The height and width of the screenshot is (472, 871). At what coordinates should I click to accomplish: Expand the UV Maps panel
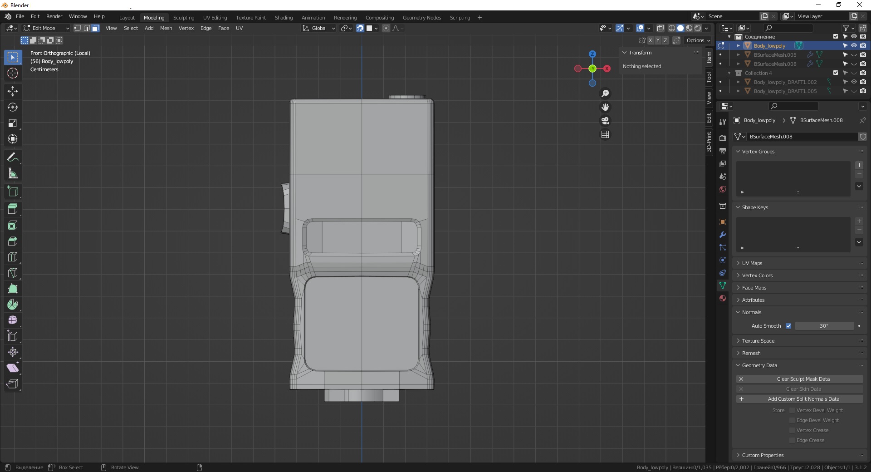752,263
